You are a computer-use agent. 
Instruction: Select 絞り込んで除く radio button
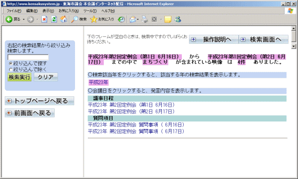pos(11,69)
